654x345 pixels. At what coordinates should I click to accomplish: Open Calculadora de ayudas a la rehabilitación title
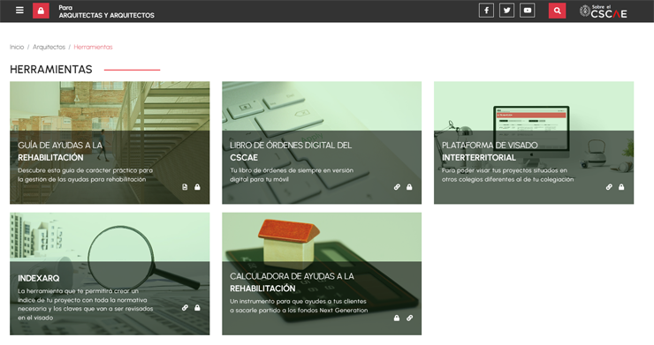[x=292, y=282]
